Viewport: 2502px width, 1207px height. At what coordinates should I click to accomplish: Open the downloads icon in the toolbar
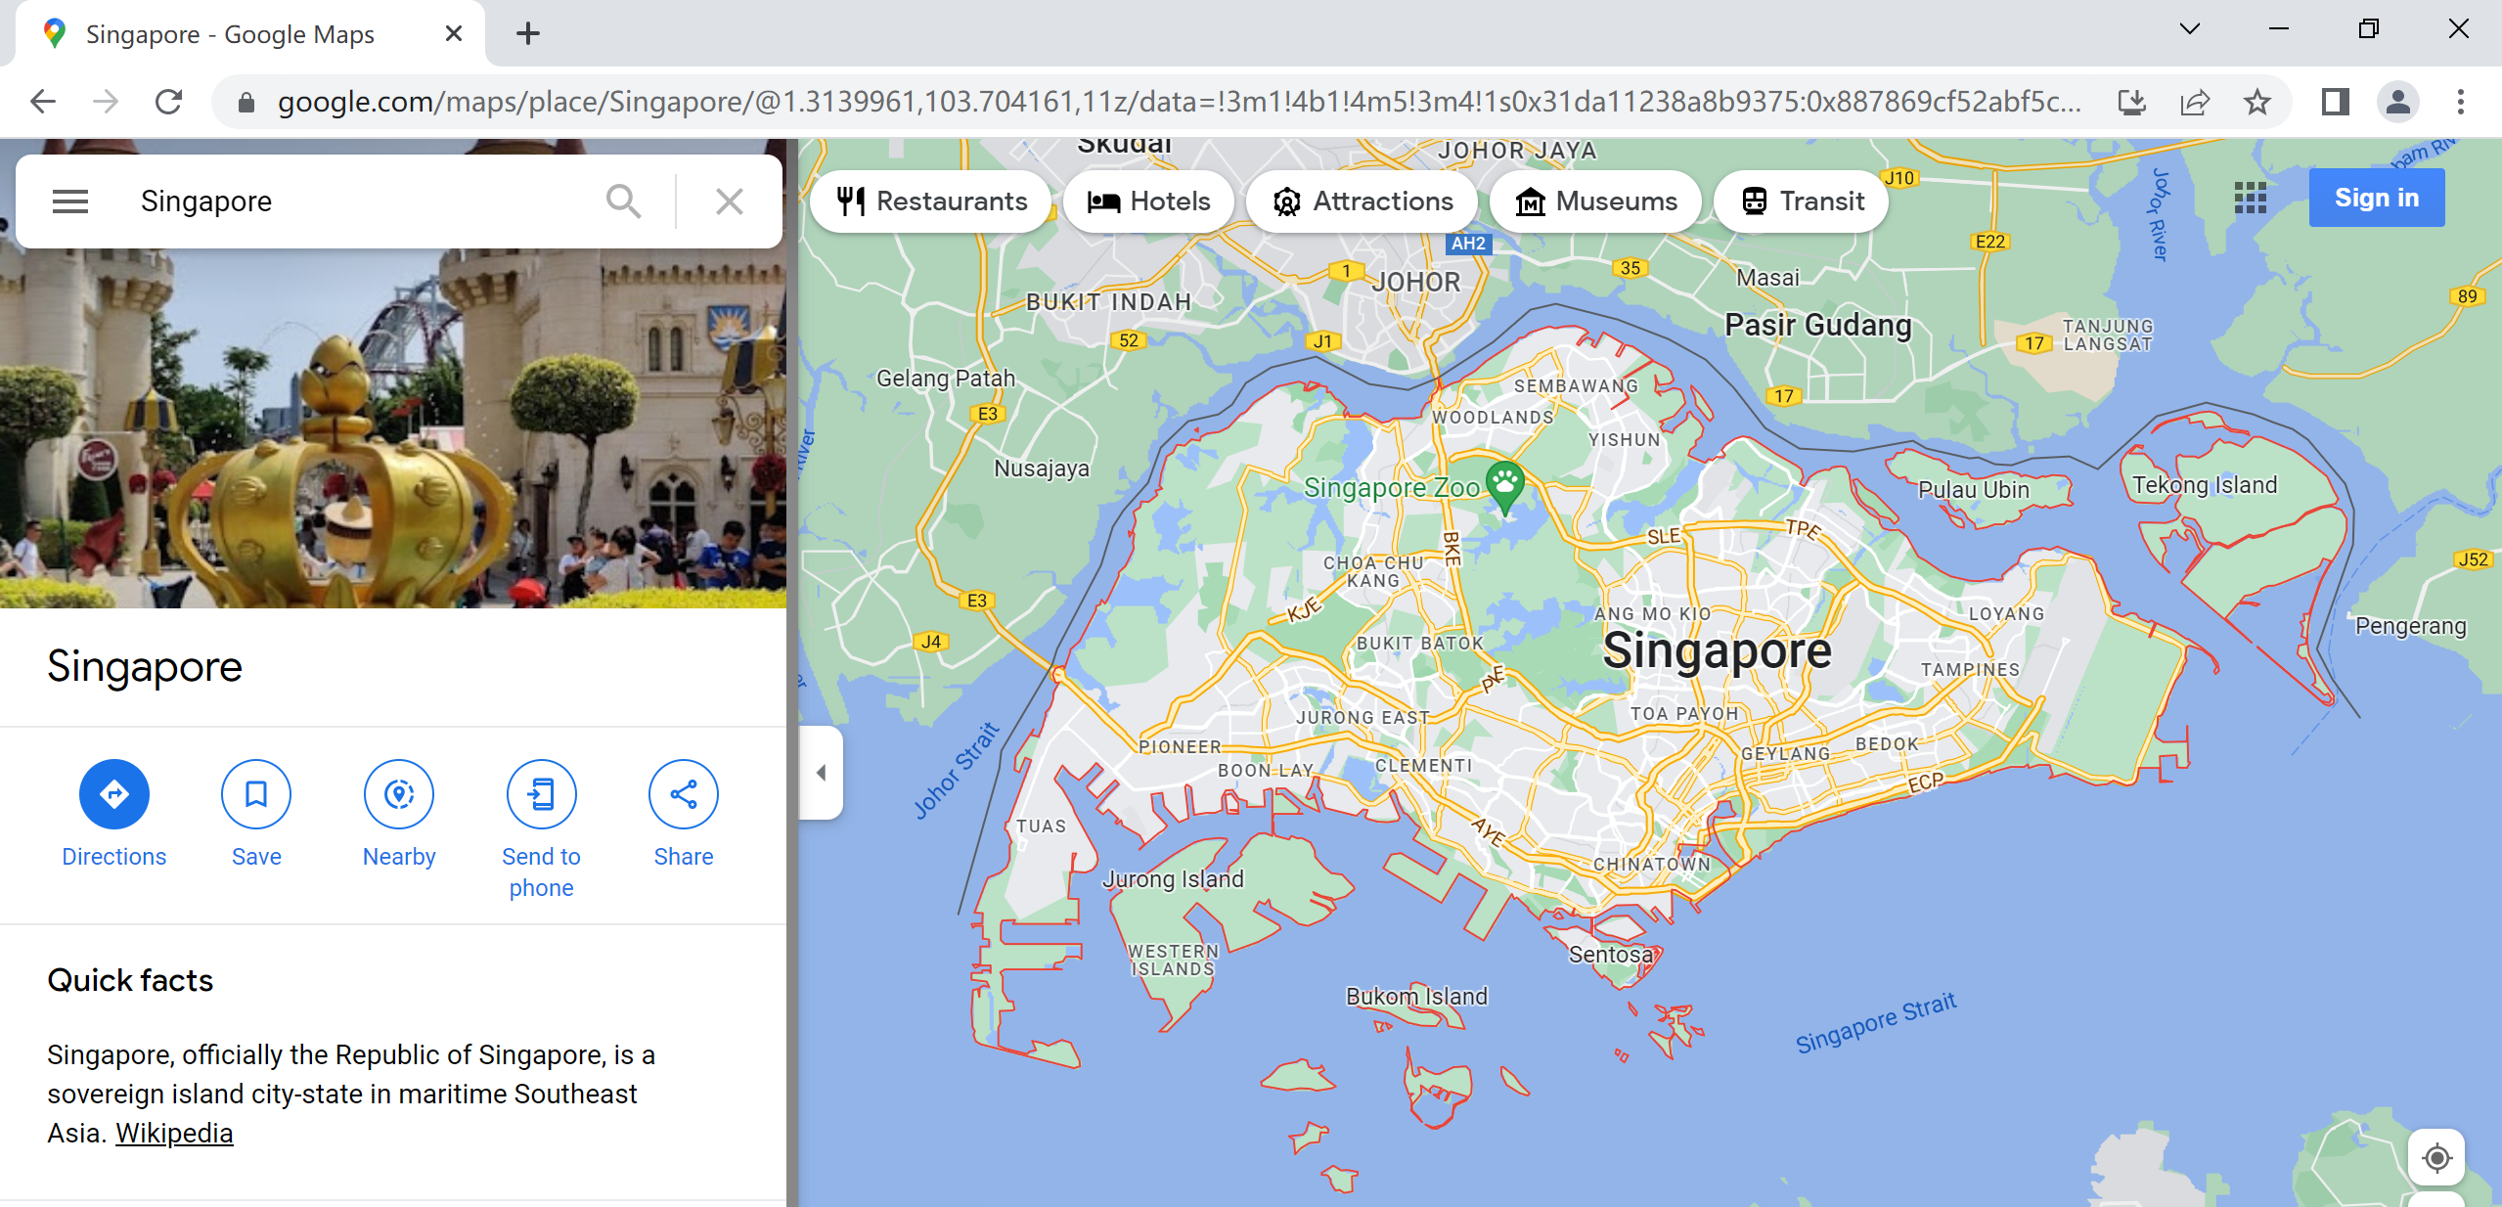coord(2132,101)
